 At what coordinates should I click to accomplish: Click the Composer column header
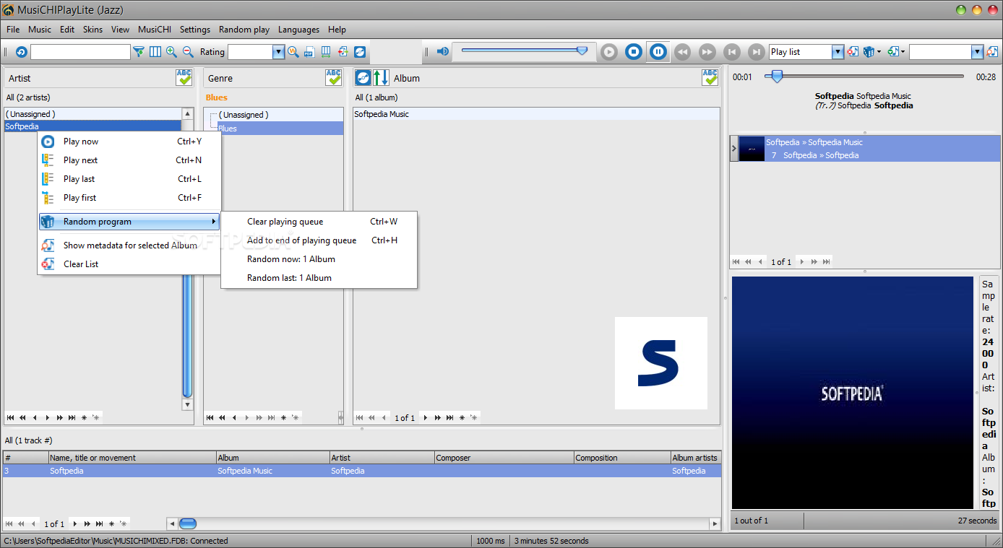pyautogui.click(x=504, y=458)
